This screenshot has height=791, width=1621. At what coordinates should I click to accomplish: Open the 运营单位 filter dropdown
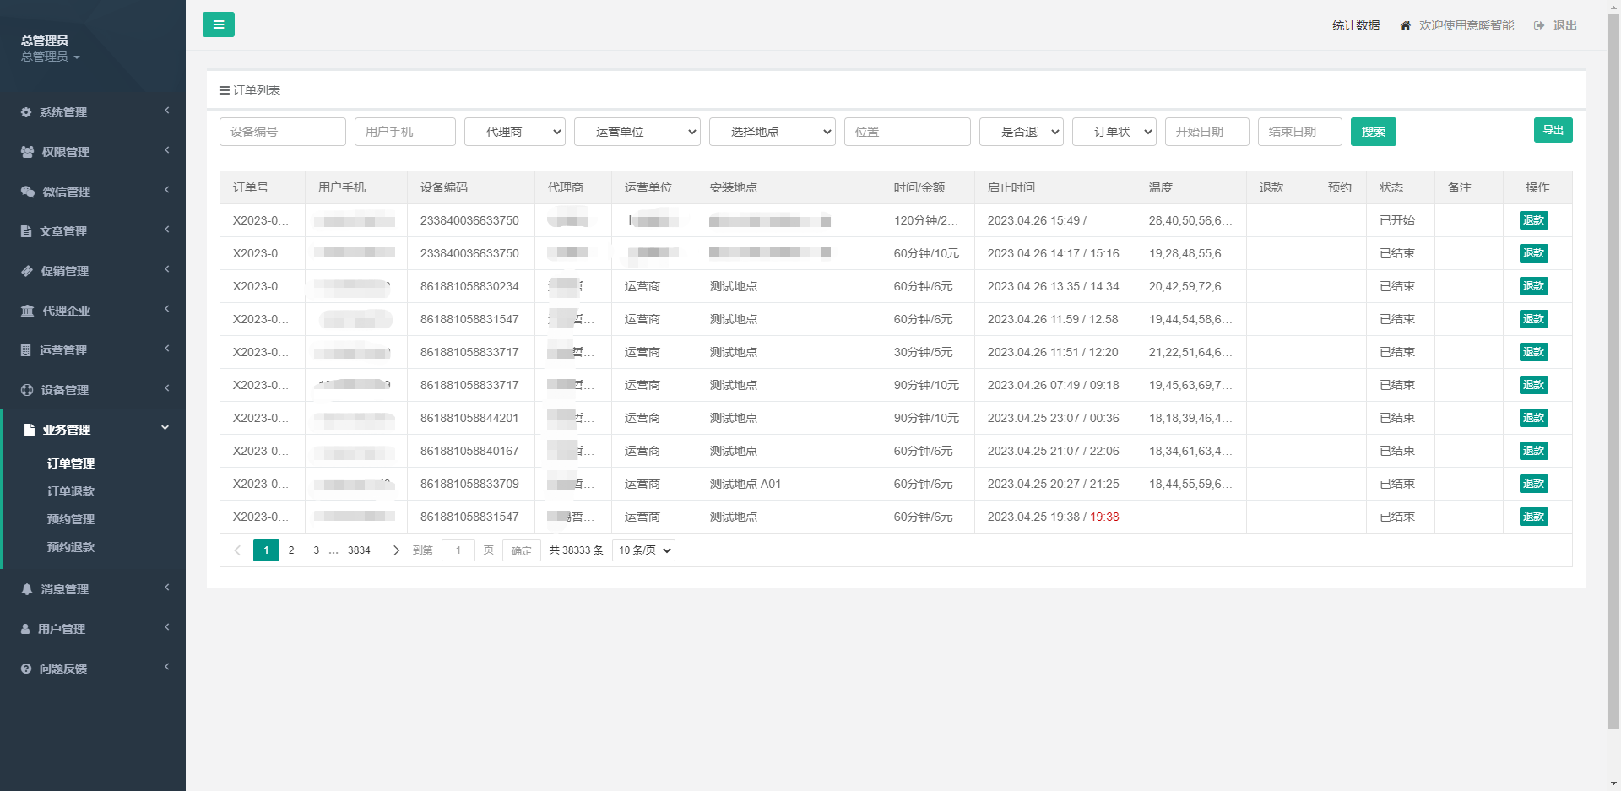637,132
